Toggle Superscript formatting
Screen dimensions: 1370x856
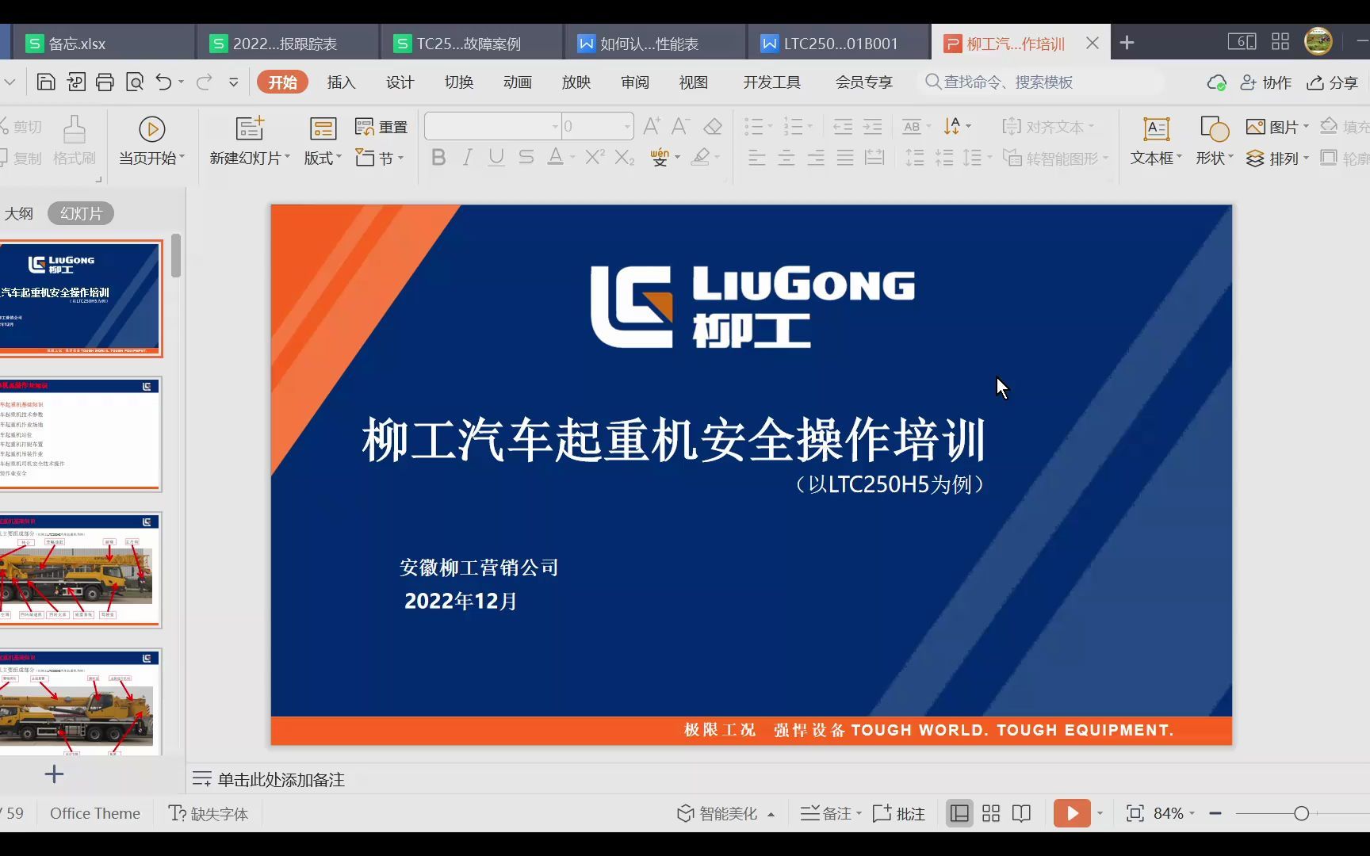click(x=595, y=157)
